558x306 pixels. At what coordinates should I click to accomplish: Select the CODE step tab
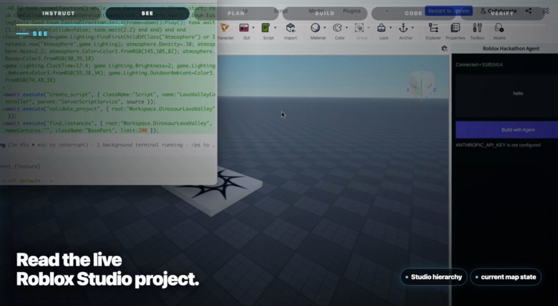pyautogui.click(x=413, y=14)
